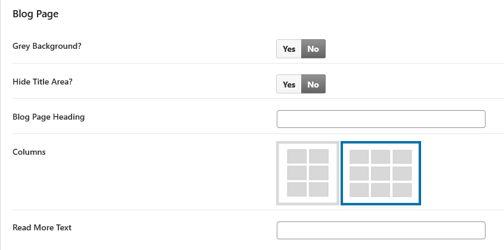Click into the Read More Text field
This screenshot has height=250, width=504.
coord(381,230)
